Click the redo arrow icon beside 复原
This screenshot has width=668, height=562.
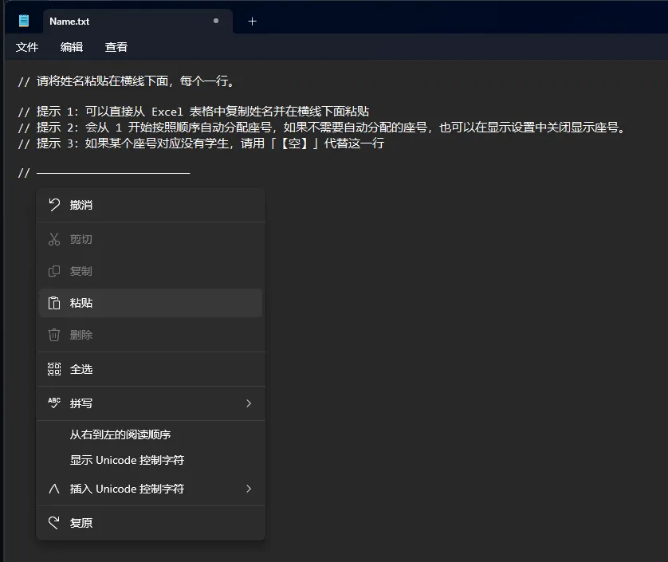54,522
